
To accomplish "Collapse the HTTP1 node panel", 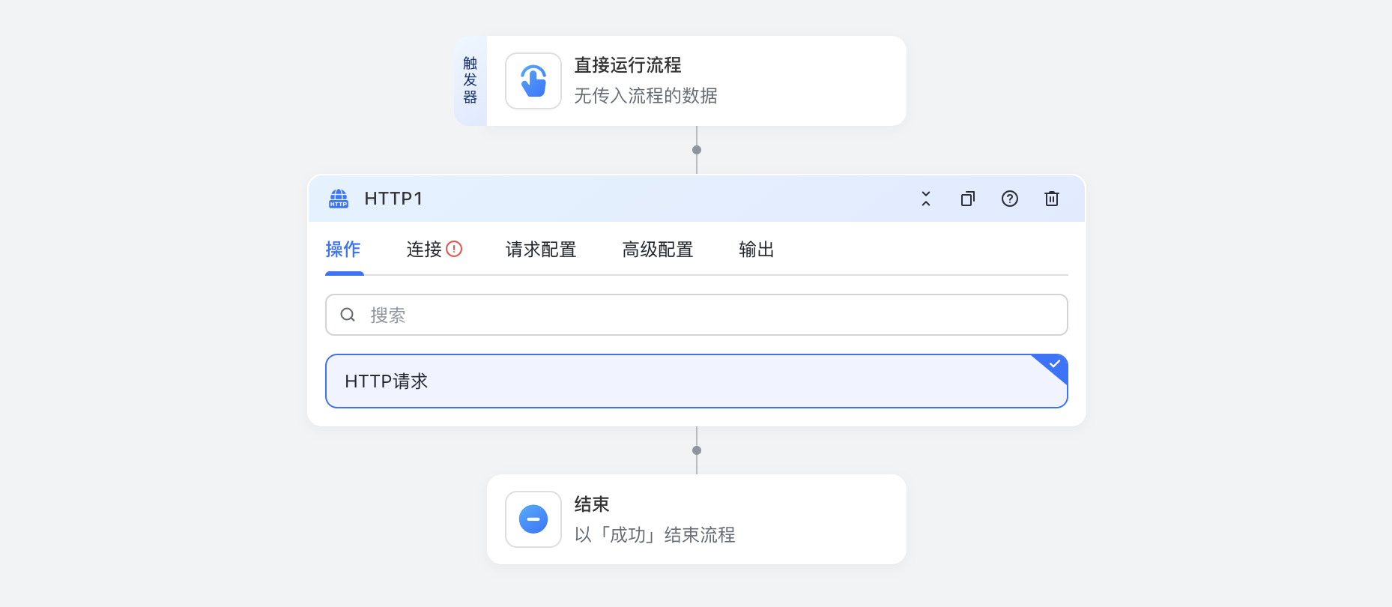I will click(x=925, y=199).
